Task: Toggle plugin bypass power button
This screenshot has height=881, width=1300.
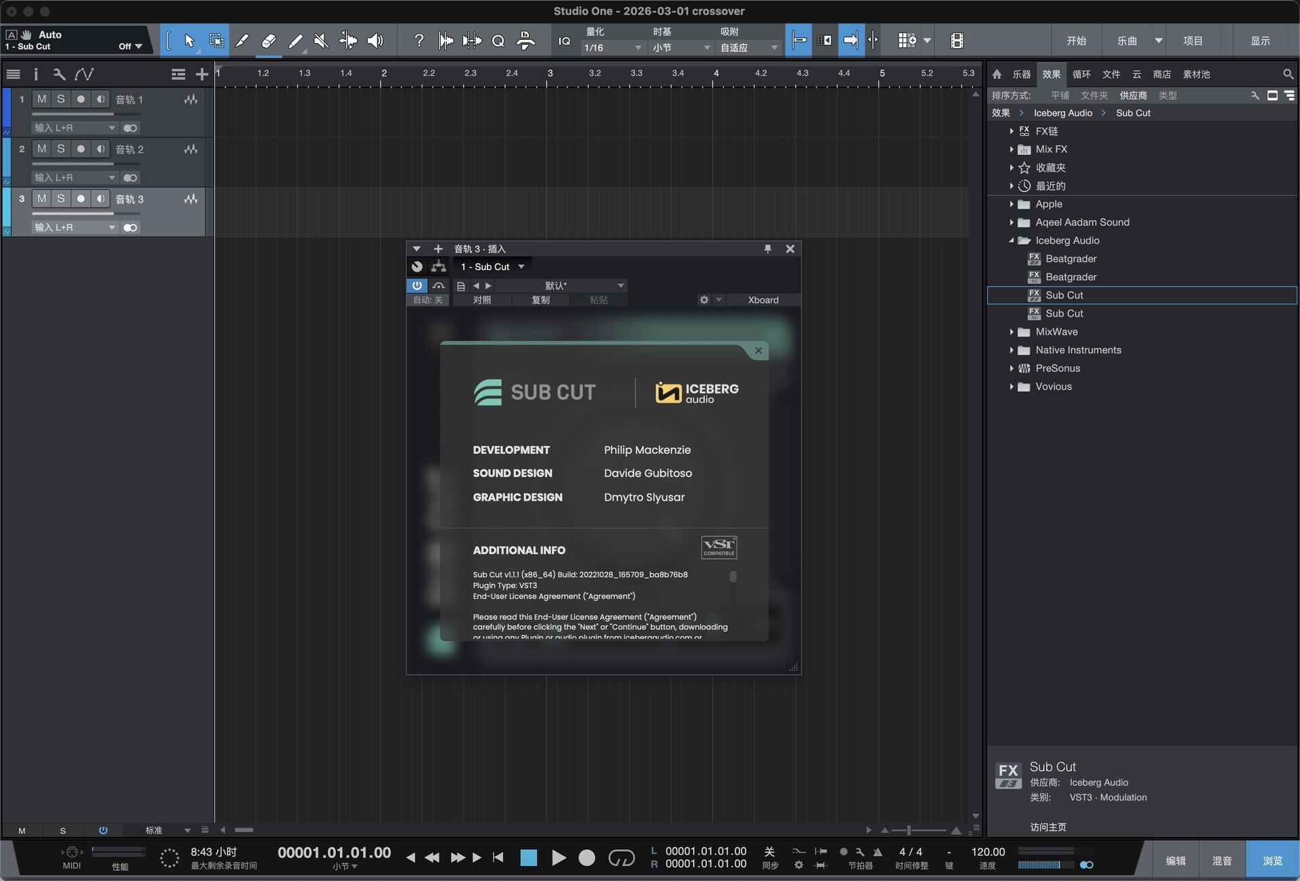Action: (417, 286)
